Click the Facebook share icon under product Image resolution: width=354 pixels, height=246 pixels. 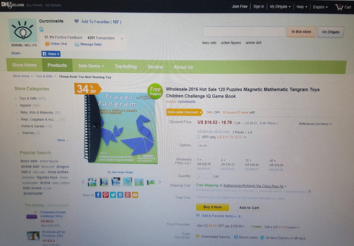coord(98,195)
